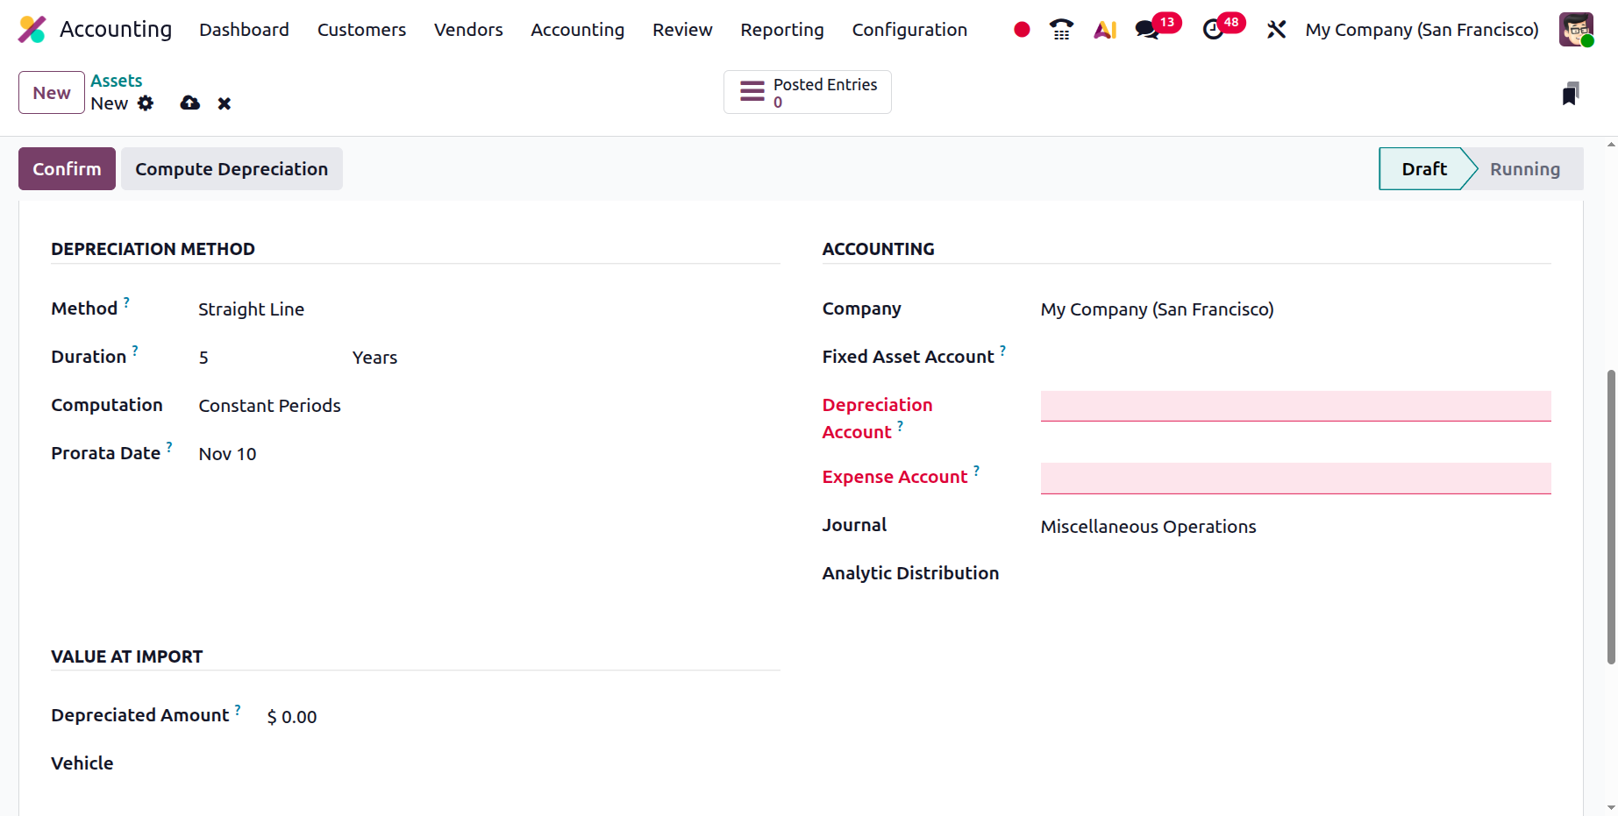Click the Running status stage

tap(1524, 169)
